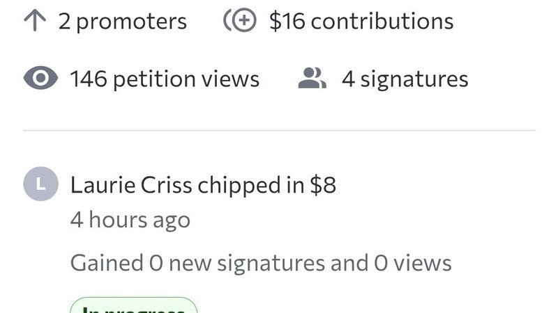This screenshot has width=558, height=313.
Task: Select the word 'contributions'
Action: 382,21
